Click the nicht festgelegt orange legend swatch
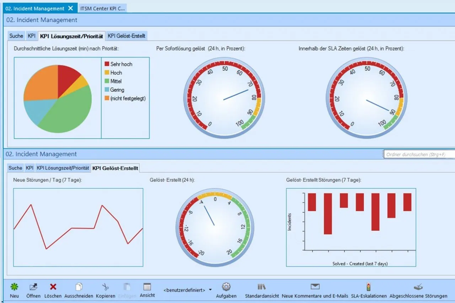Screen dimensions: 455x303 107,99
